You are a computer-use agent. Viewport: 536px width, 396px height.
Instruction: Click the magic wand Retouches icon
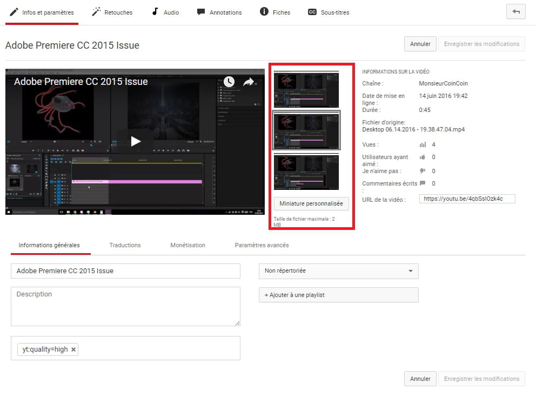[96, 12]
